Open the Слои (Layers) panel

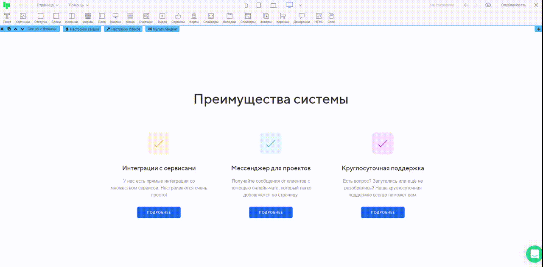tap(331, 17)
